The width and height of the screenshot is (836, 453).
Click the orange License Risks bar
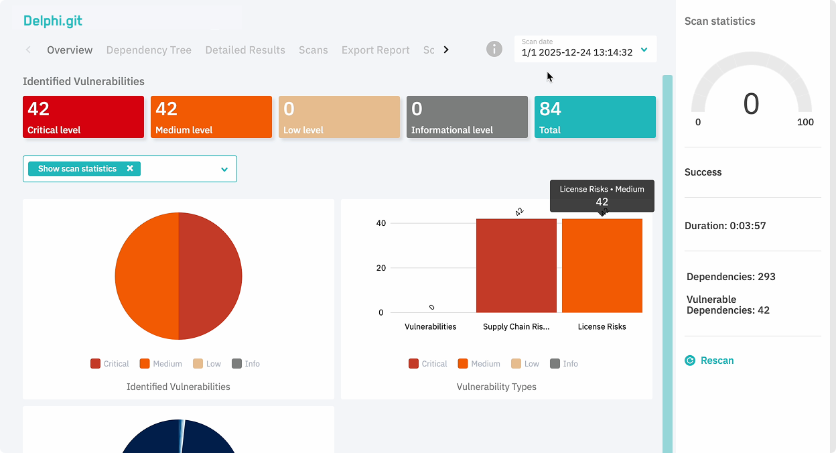pyautogui.click(x=602, y=265)
